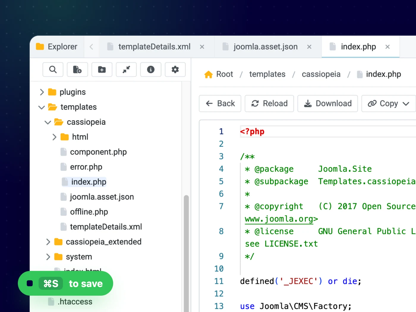Create a new file with toolbar icon

coord(77,70)
